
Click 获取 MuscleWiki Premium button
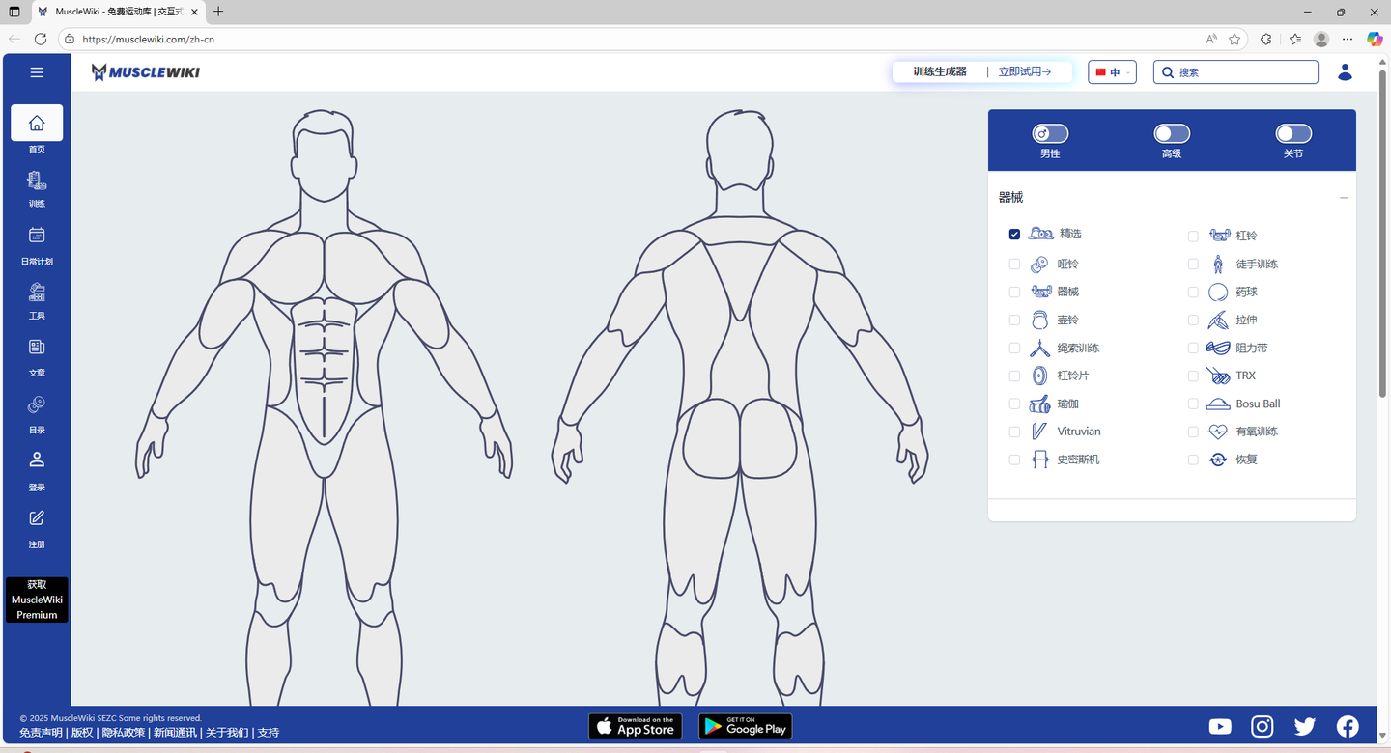point(37,600)
